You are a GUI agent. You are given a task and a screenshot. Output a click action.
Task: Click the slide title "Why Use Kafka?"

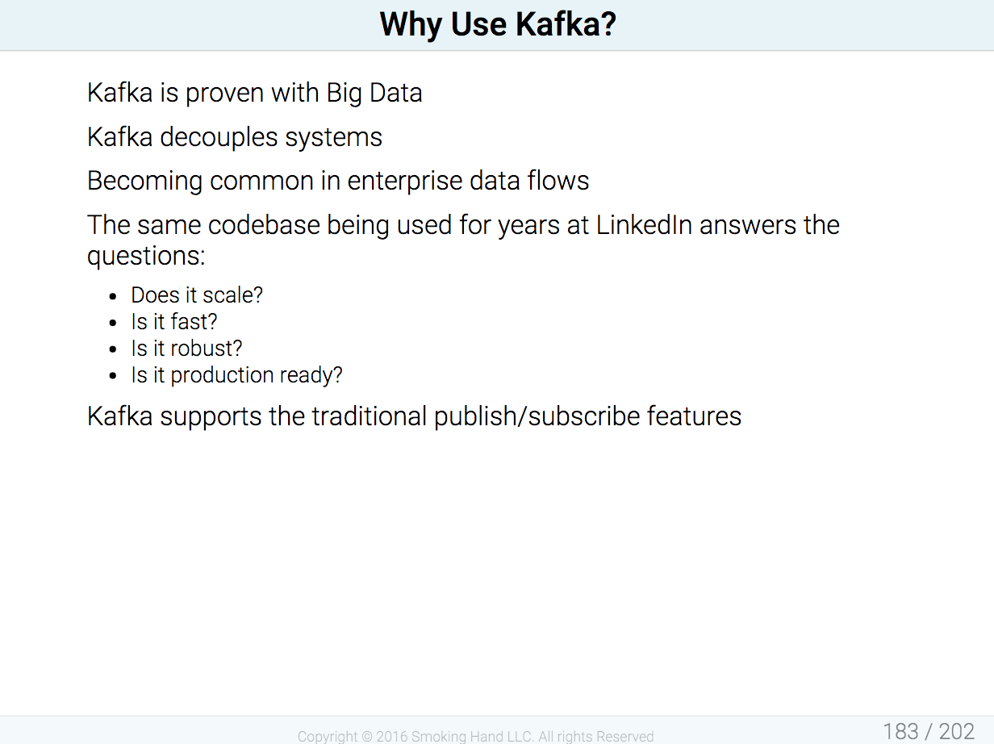[x=498, y=25]
